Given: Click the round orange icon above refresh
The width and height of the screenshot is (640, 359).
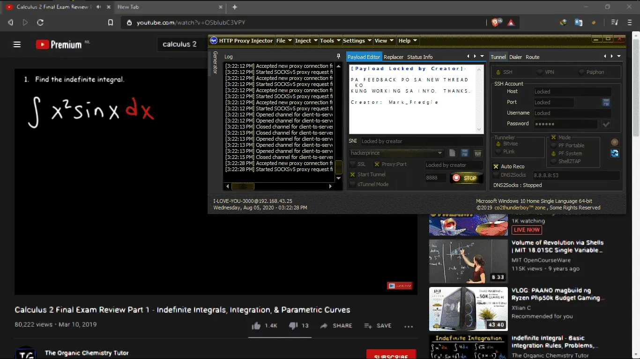Looking at the screenshot, I should click(615, 142).
